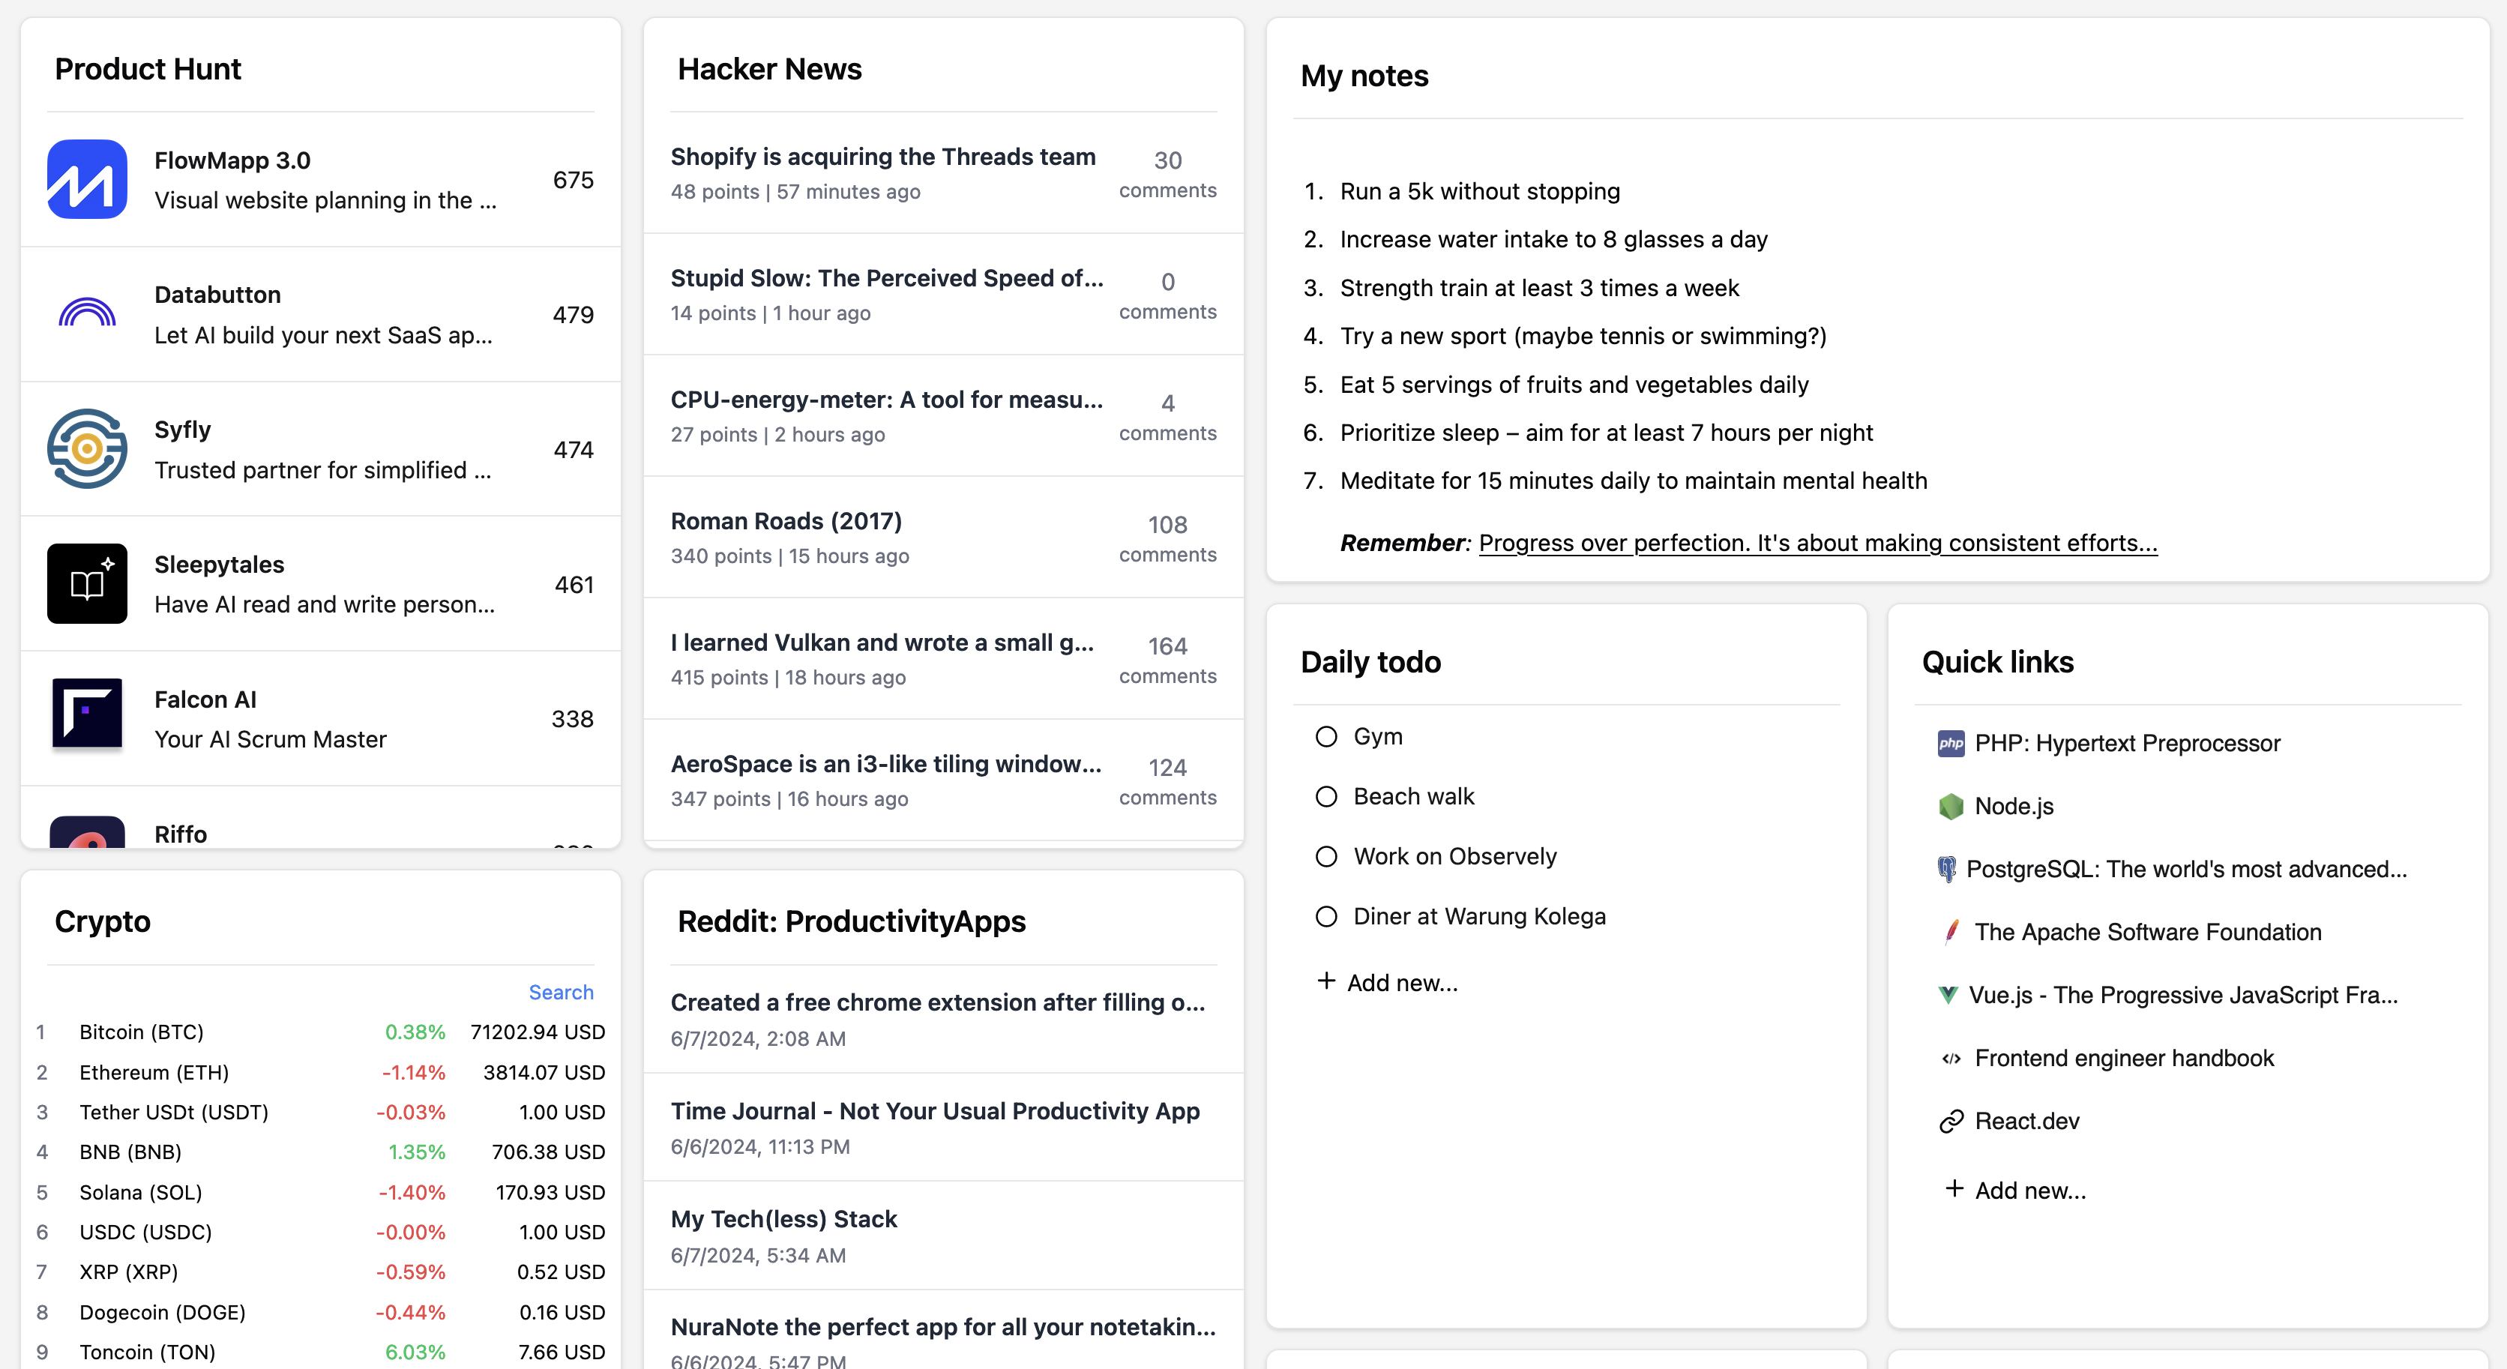The height and width of the screenshot is (1369, 2507).
Task: Click note 'Meditate for 15 minutes daily'
Action: click(1633, 481)
